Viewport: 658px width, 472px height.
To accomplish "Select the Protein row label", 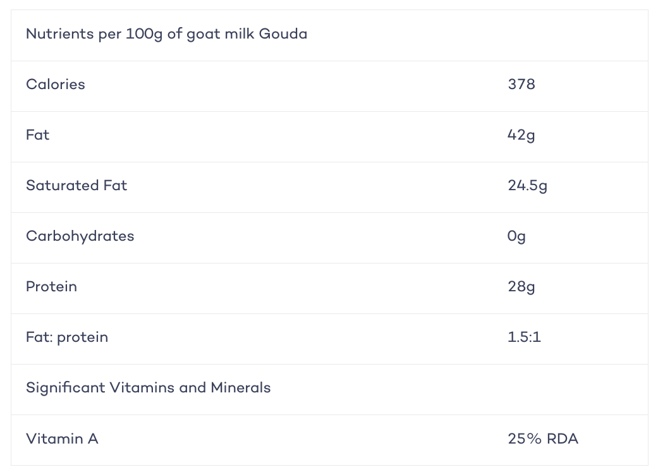I will (x=52, y=287).
